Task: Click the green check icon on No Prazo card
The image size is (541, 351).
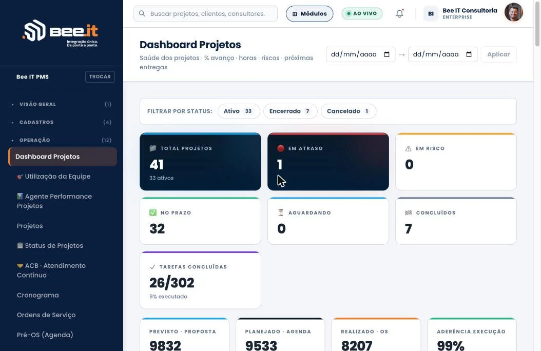Action: pos(153,212)
